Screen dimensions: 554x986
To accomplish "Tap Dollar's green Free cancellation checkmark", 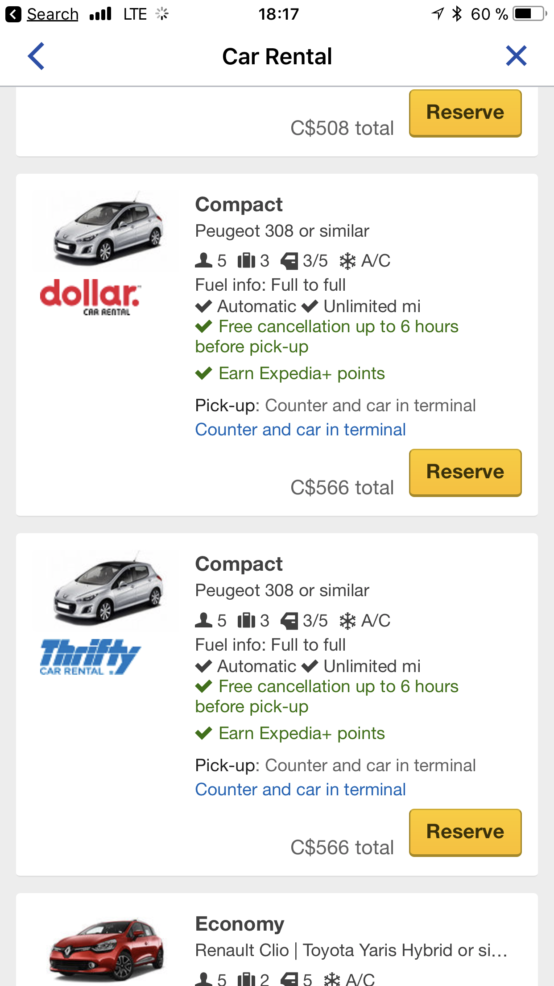I will click(204, 326).
